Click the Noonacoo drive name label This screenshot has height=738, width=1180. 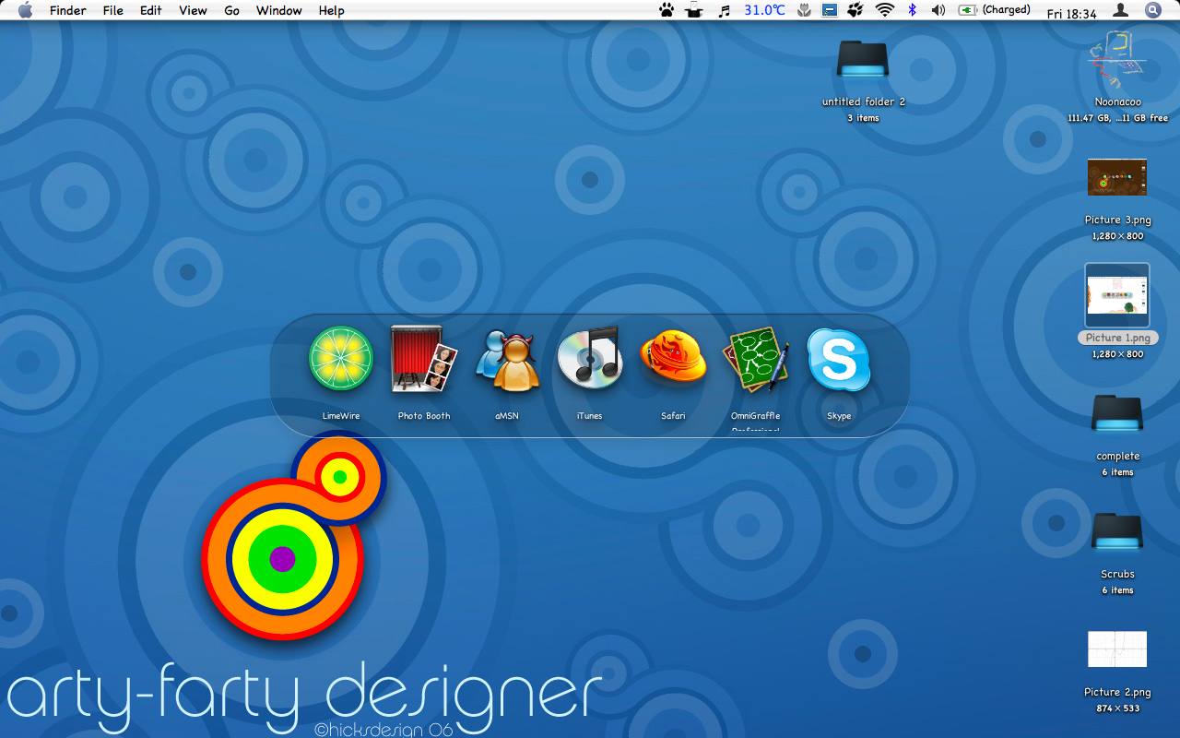(1117, 102)
